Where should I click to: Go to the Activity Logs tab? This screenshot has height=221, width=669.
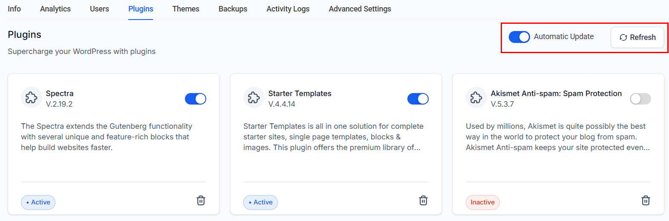click(288, 9)
